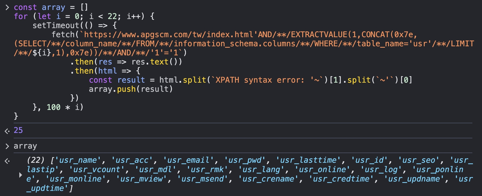Click the second console input 'array'
This screenshot has width=482, height=196.
(25, 146)
